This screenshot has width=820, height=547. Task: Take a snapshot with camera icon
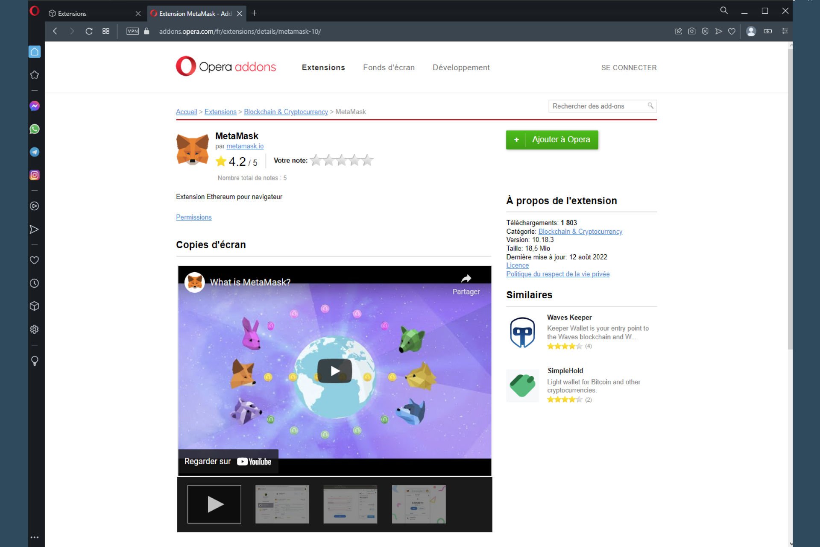click(692, 31)
